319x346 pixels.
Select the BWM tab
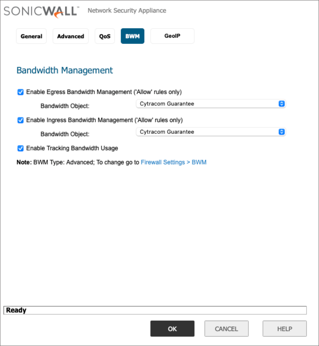[x=132, y=36]
